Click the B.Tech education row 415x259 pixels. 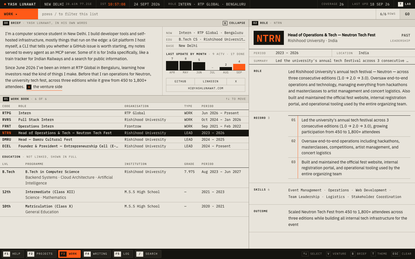point(124,178)
